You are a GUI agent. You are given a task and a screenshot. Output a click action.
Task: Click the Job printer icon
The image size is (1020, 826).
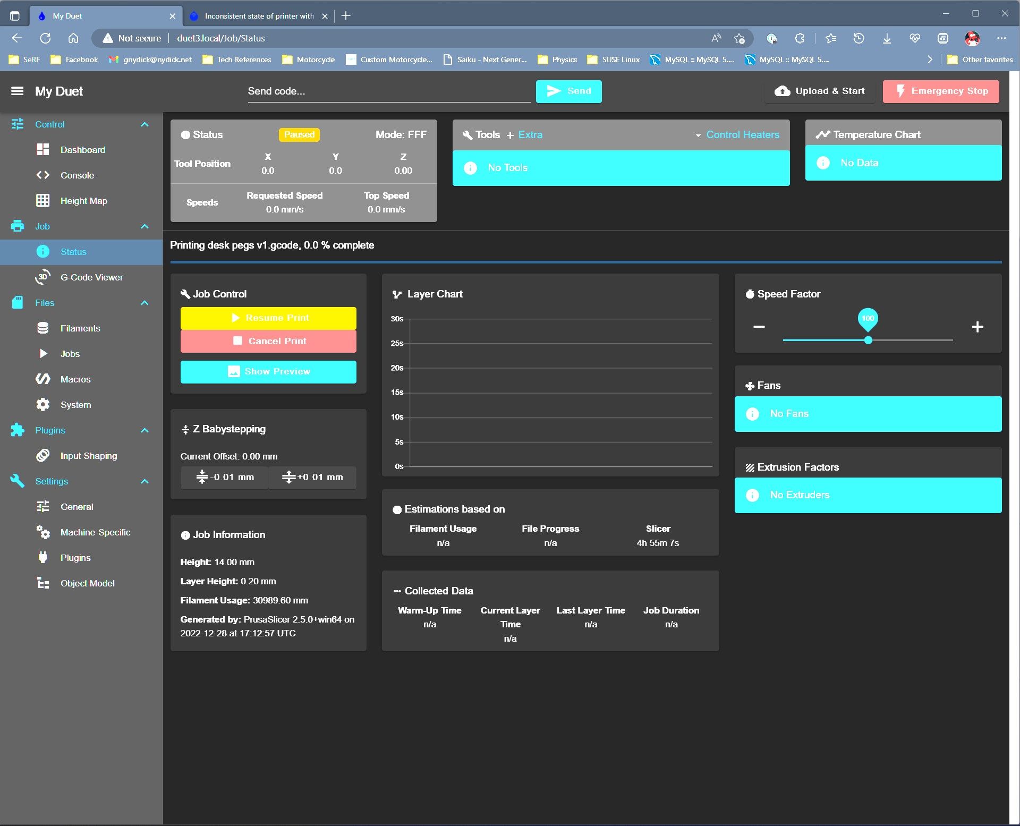click(x=18, y=226)
